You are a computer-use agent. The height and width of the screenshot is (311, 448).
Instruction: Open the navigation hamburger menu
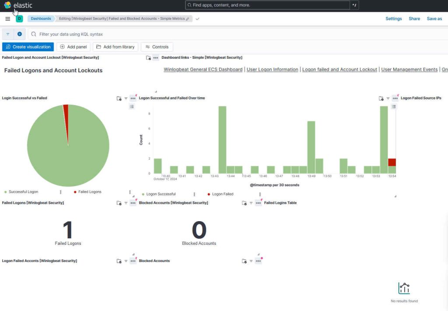7,18
